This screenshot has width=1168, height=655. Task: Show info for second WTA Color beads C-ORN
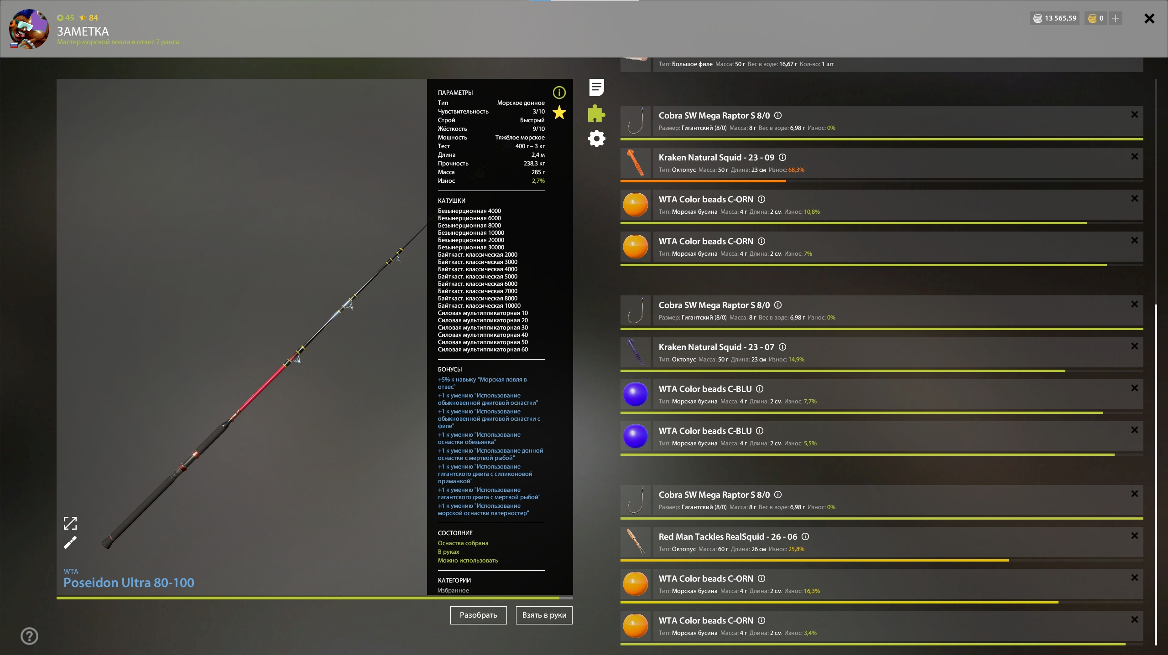[761, 242]
